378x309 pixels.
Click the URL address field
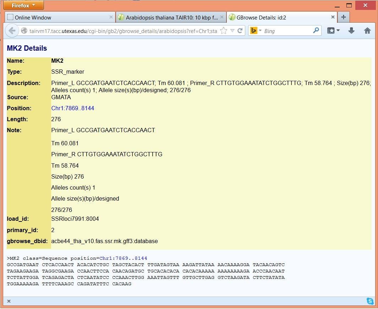coord(123,31)
